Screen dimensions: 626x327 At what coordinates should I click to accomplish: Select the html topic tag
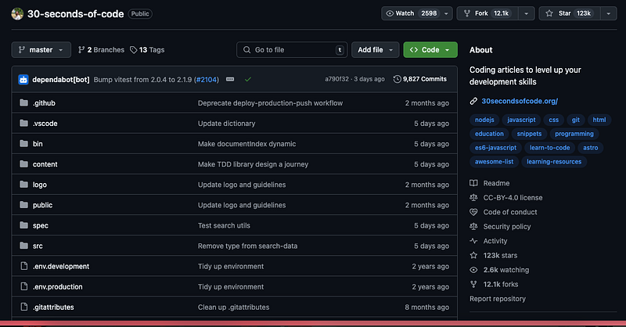(599, 120)
